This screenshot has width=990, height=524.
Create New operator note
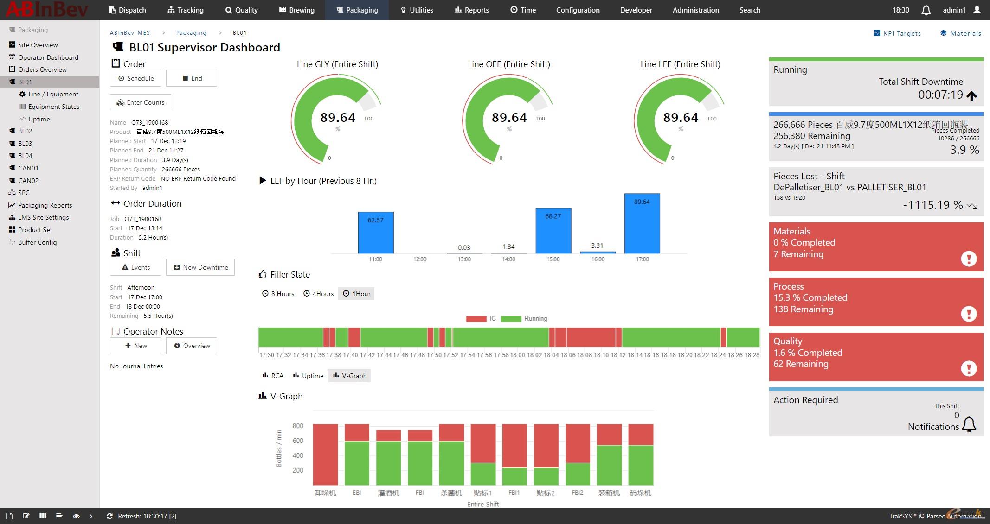(x=135, y=346)
